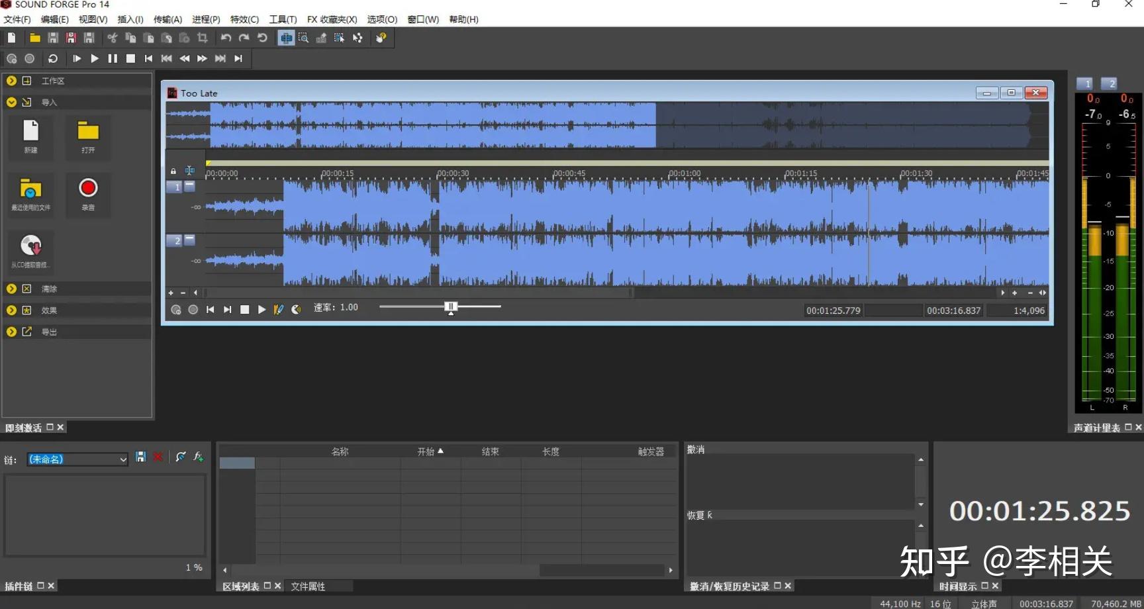1144x609 pixels.
Task: Click the Crop tool icon in toolbar
Action: pos(203,38)
